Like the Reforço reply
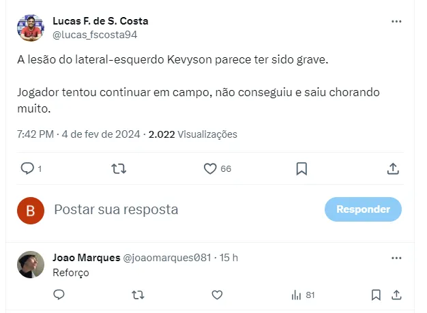The height and width of the screenshot is (313, 427). click(x=217, y=295)
